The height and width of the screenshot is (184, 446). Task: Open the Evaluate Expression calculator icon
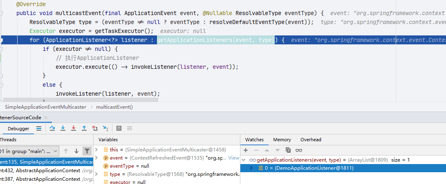pyautogui.click(x=119, y=128)
